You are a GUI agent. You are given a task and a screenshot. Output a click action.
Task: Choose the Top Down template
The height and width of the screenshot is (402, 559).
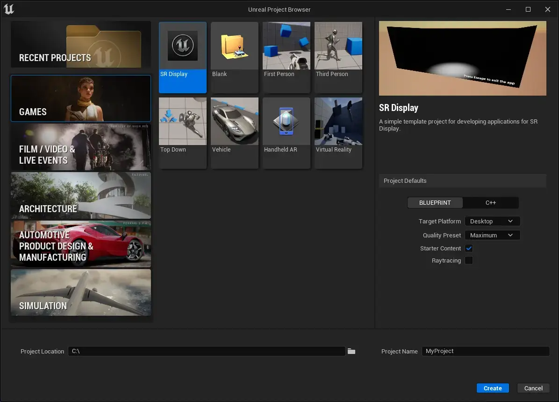click(183, 122)
